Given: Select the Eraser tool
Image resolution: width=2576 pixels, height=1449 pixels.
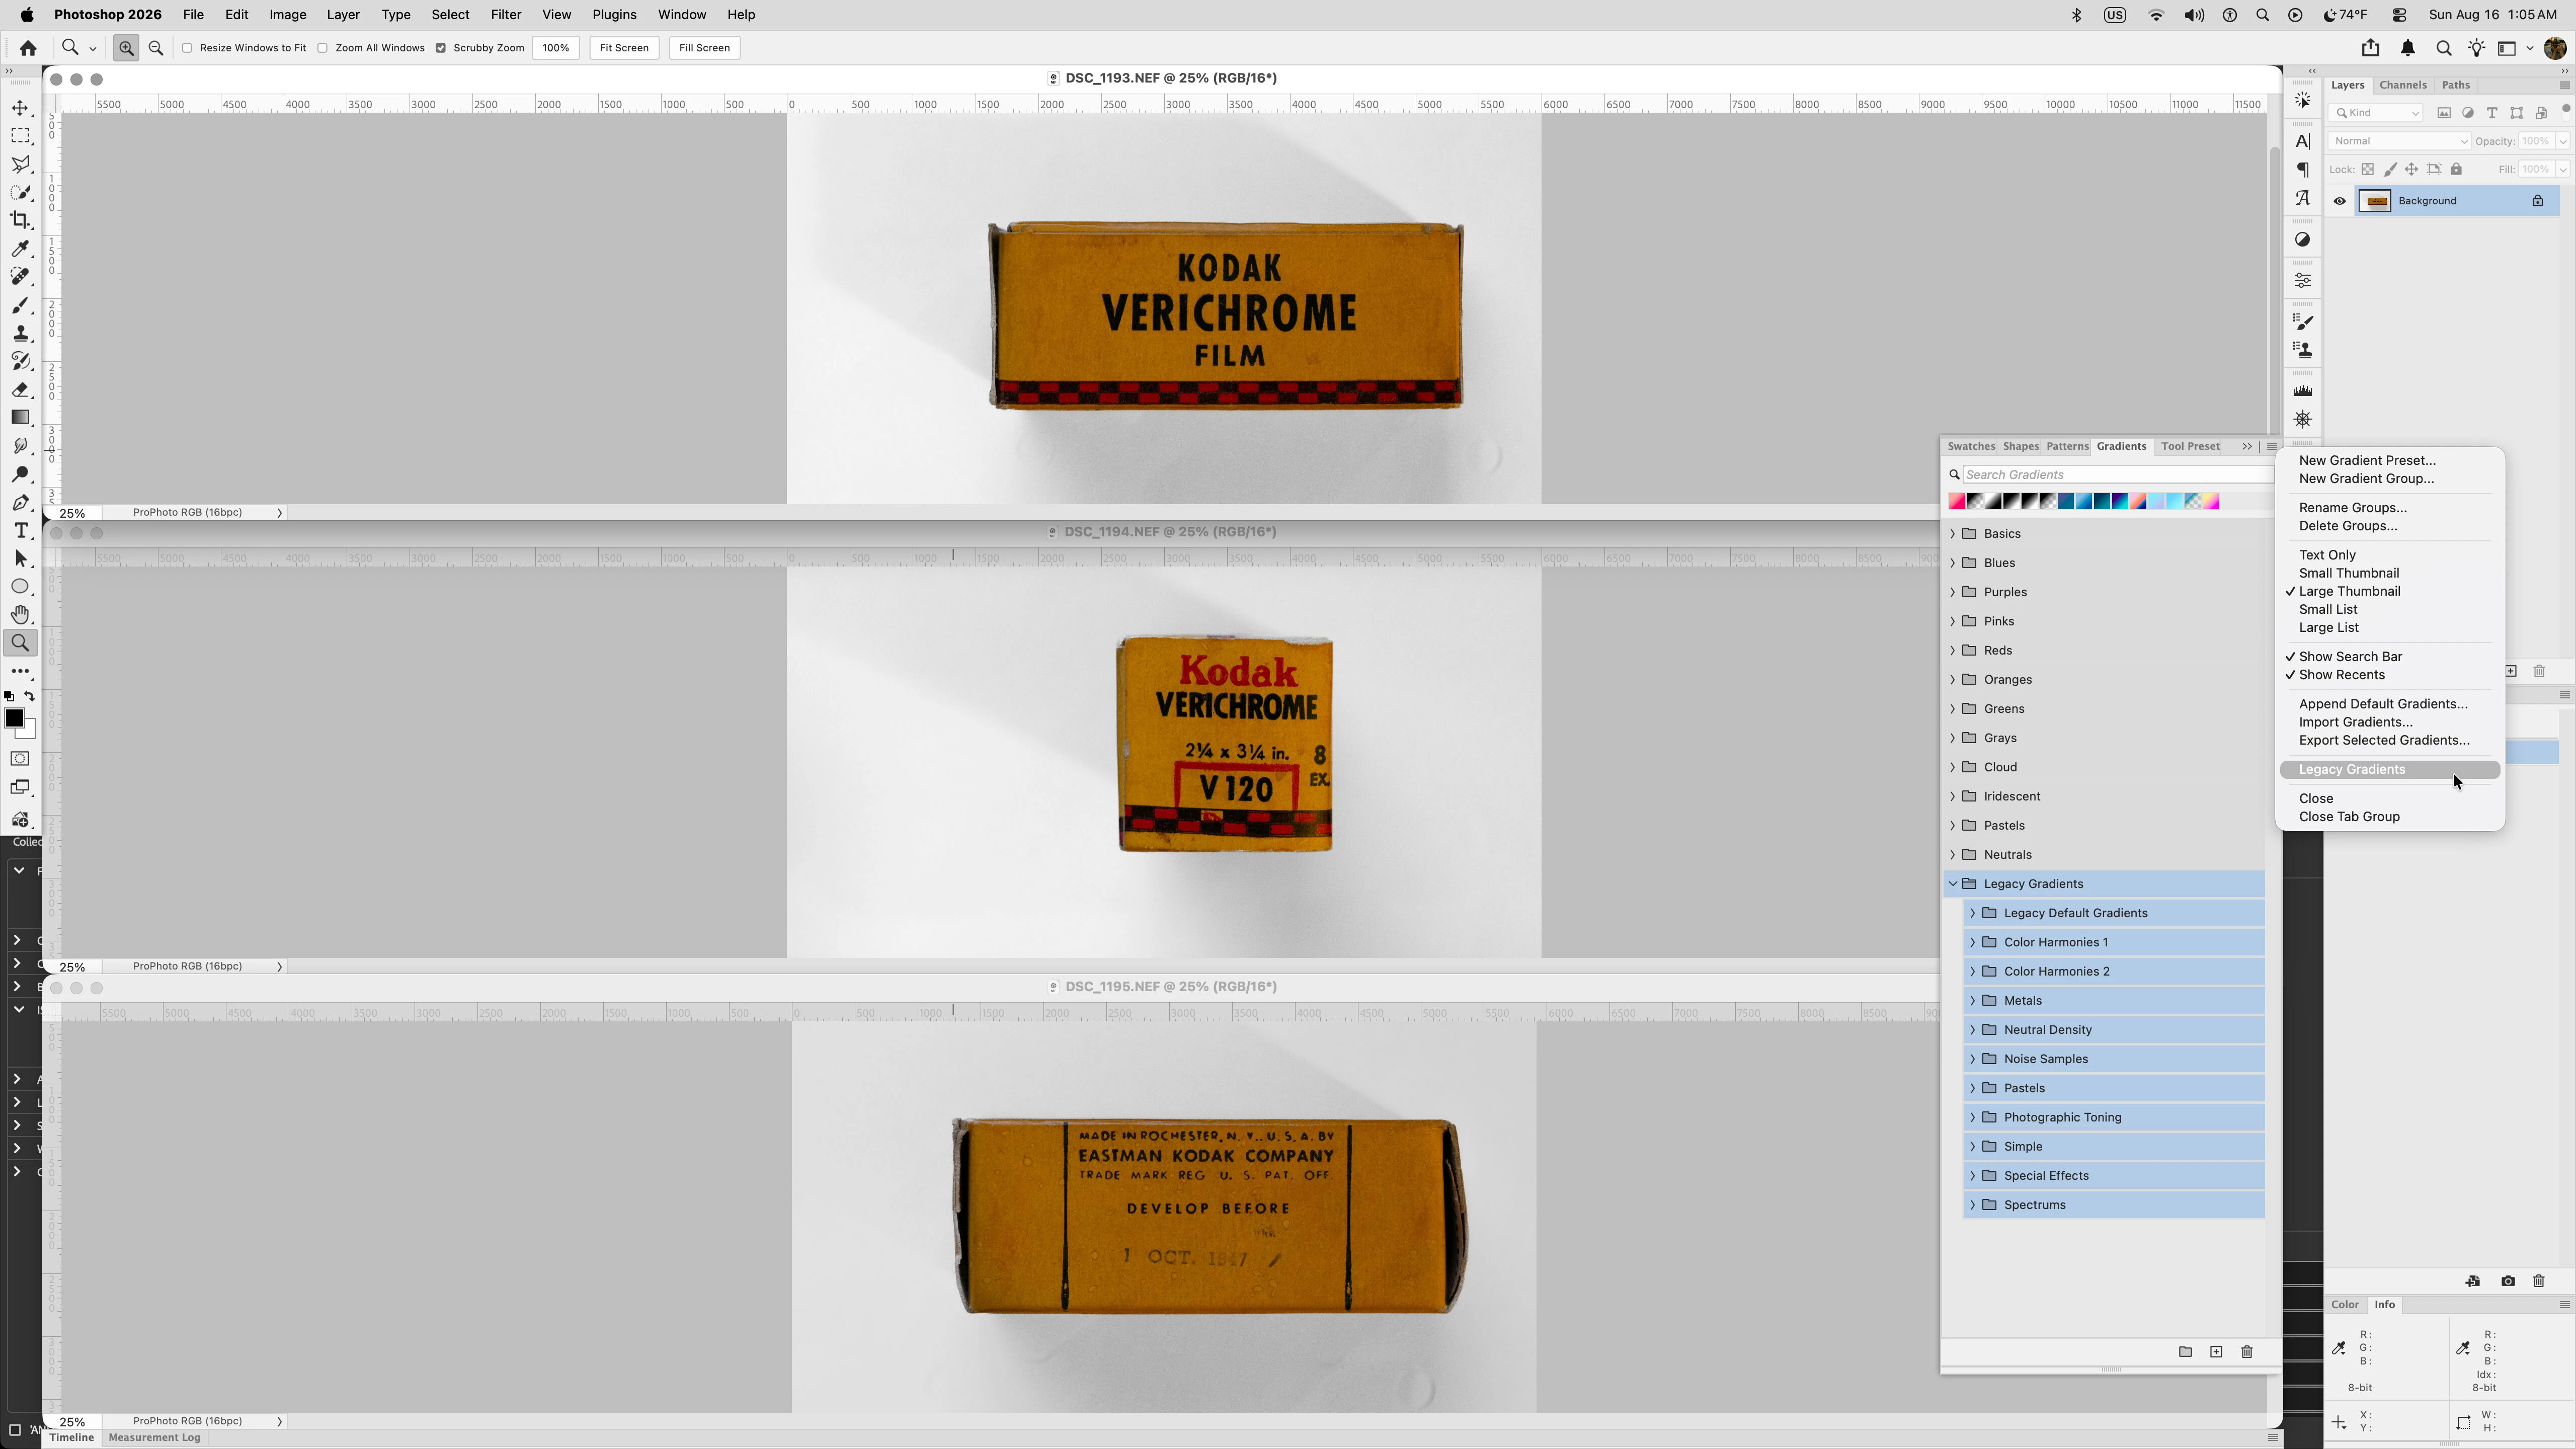Looking at the screenshot, I should [20, 390].
